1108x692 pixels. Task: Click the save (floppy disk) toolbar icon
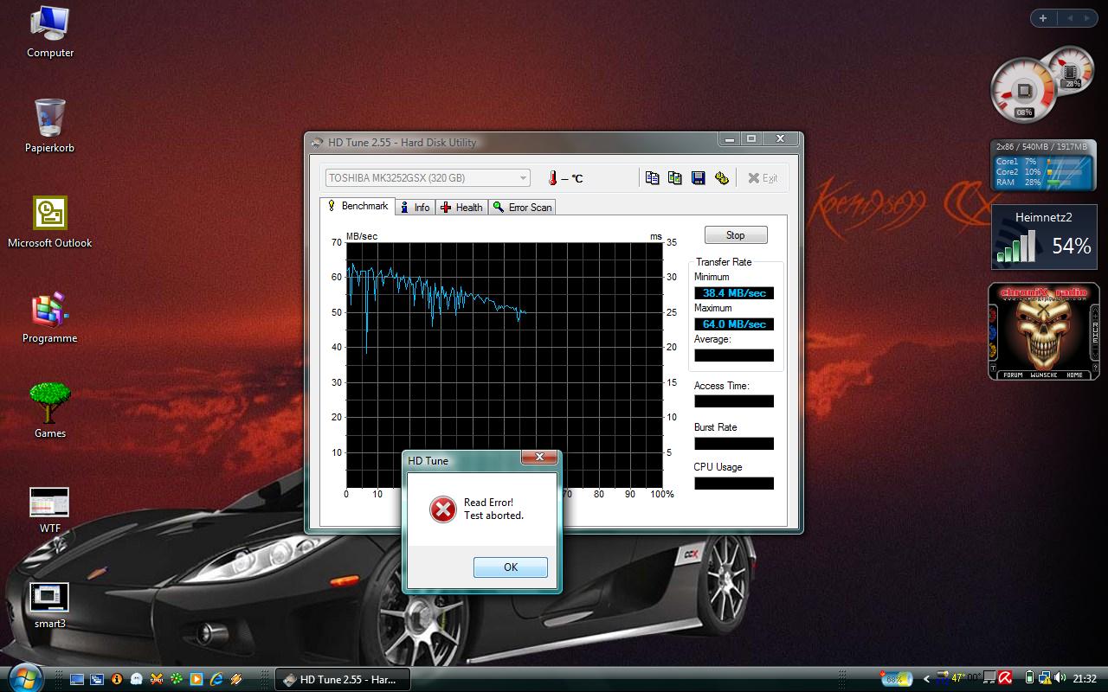pyautogui.click(x=699, y=178)
